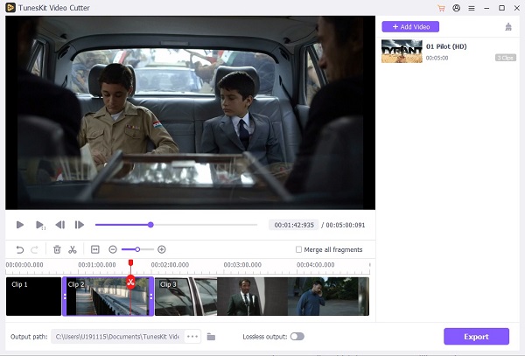Zoom out the timeline with minus icon

click(x=113, y=249)
